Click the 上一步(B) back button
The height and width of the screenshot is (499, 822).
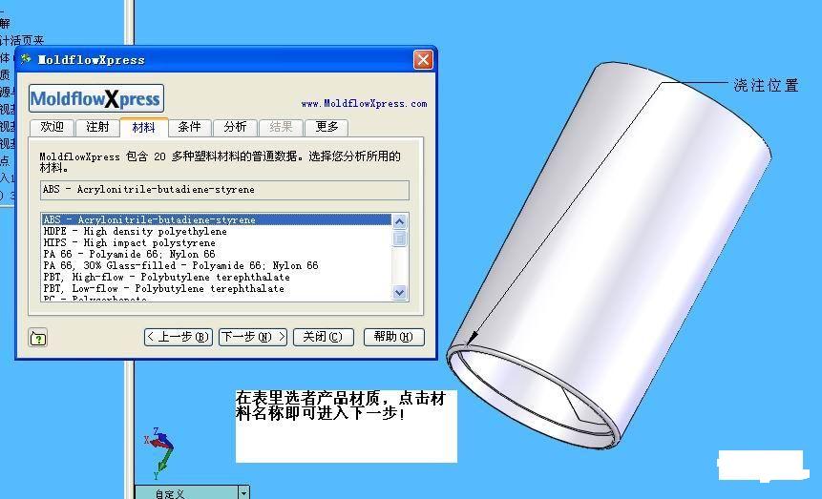coord(179,337)
